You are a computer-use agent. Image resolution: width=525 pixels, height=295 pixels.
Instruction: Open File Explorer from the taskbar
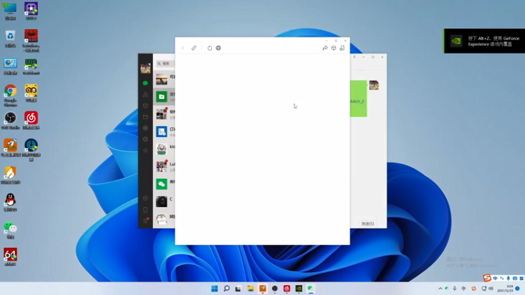(x=251, y=288)
